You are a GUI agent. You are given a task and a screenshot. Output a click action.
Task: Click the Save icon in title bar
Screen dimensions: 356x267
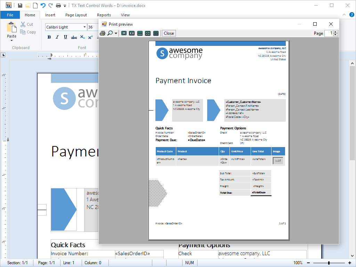click(x=20, y=6)
